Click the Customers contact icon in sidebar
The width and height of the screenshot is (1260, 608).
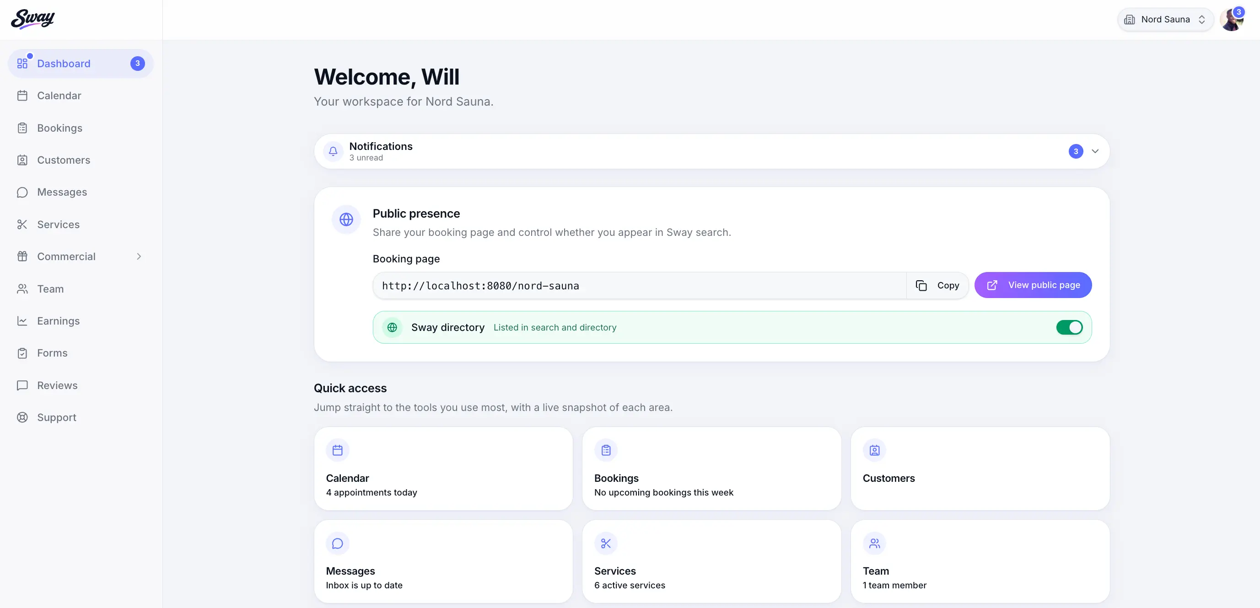(x=22, y=160)
